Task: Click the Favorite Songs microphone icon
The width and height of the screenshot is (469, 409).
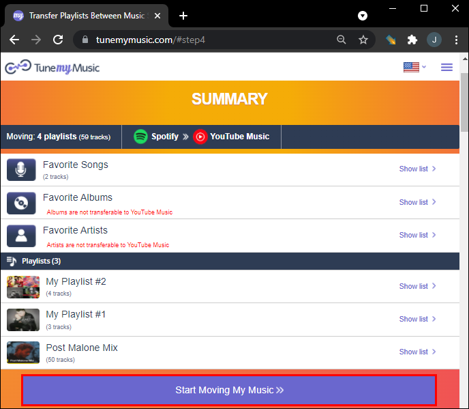Action: [21, 169]
